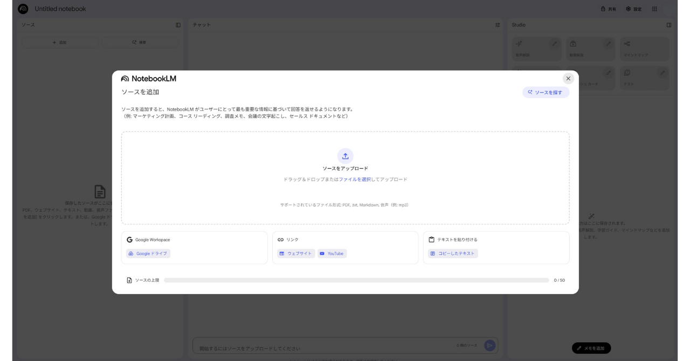Open chat configuration sliders icon
This screenshot has width=690, height=361.
(x=498, y=25)
